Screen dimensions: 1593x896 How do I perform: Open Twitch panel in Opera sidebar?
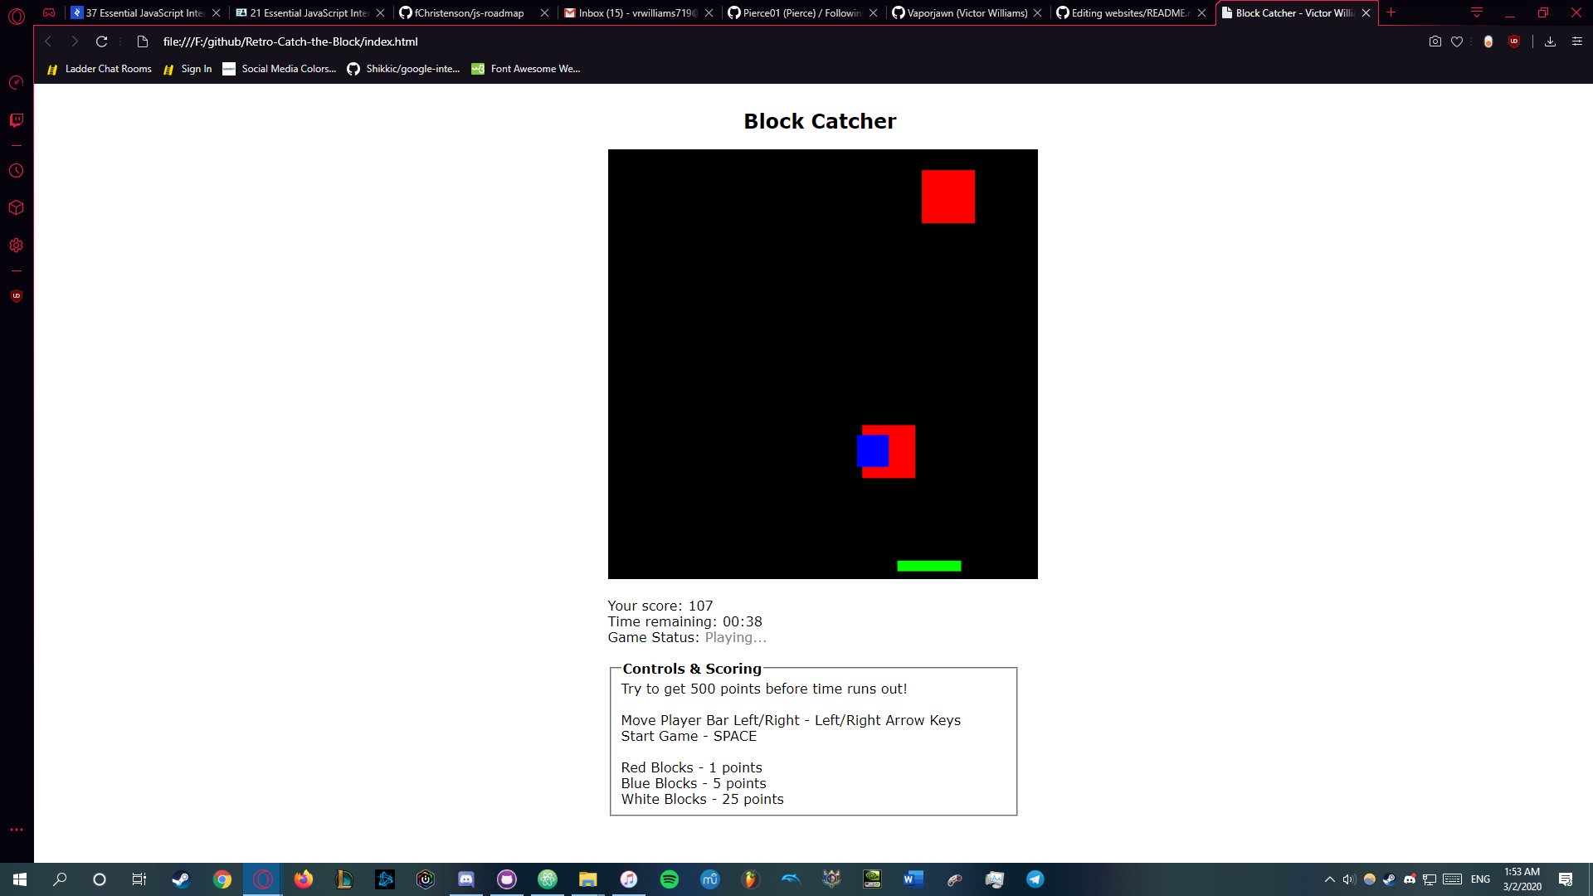16,120
